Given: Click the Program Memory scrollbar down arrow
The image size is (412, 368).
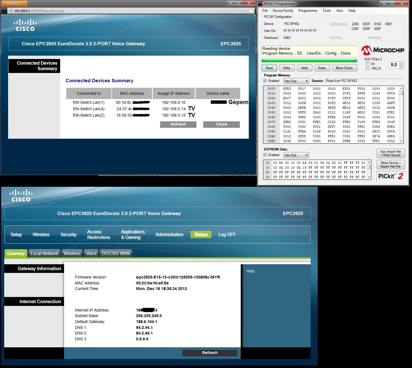Looking at the screenshot, I should coord(401,141).
